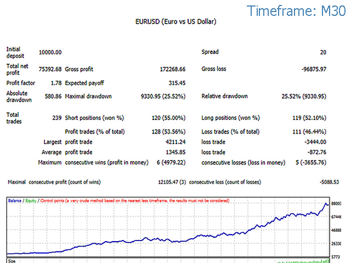Click the 'Timeframe: M30' heading
The height and width of the screenshot is (263, 351).
[296, 11]
